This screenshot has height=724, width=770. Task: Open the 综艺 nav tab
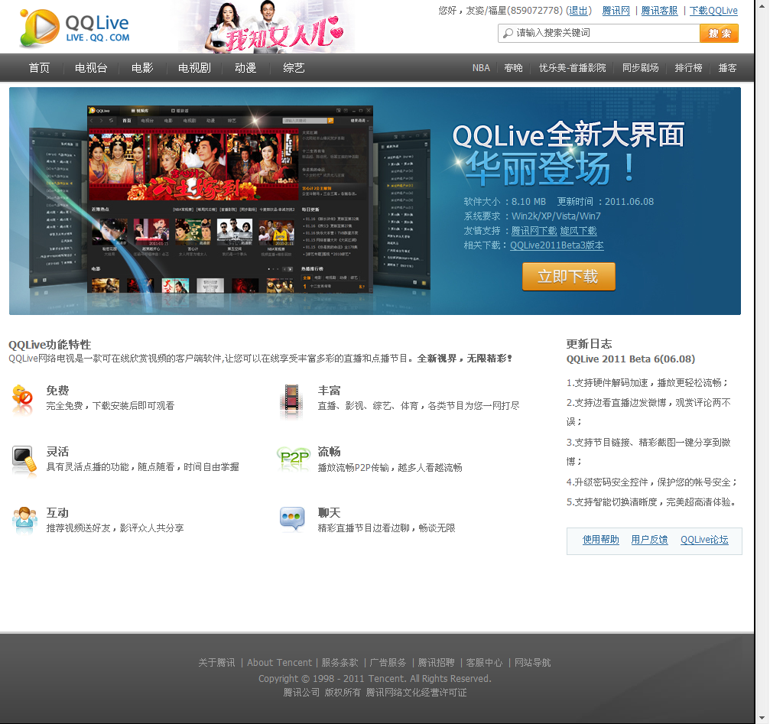coord(294,68)
